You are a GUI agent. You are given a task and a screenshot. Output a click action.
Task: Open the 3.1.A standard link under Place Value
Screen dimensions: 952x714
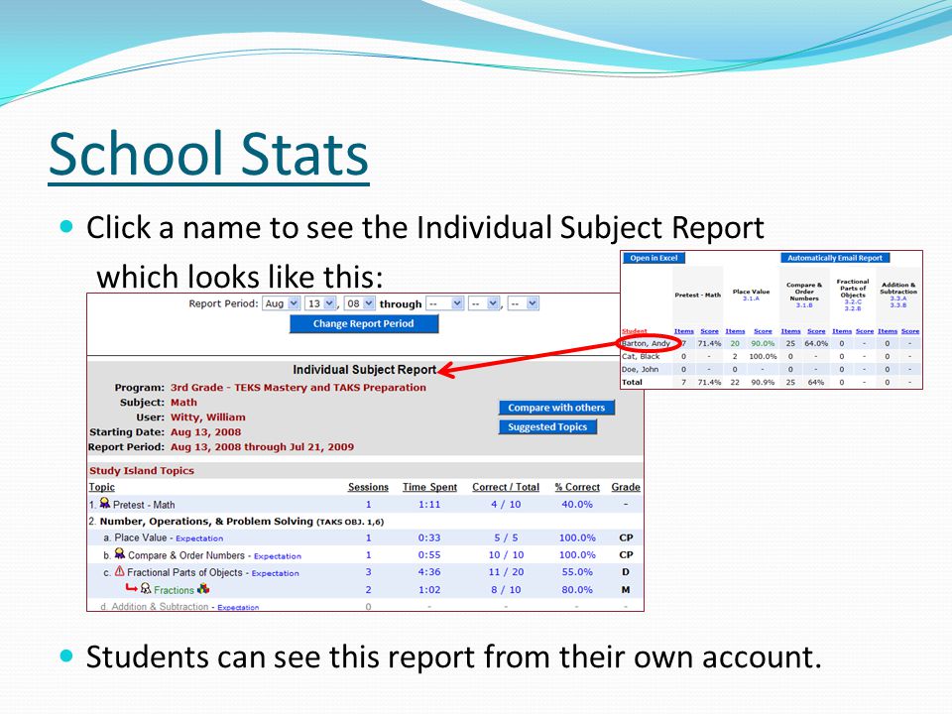pos(751,298)
